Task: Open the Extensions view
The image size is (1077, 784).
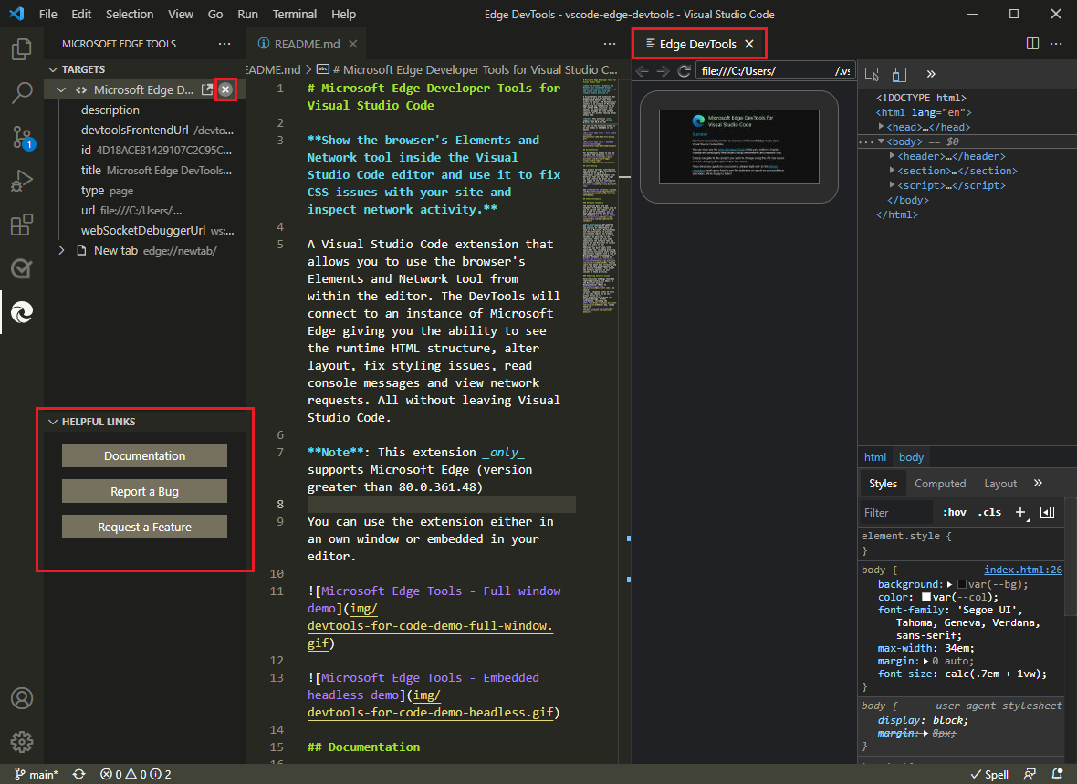Action: [x=22, y=225]
